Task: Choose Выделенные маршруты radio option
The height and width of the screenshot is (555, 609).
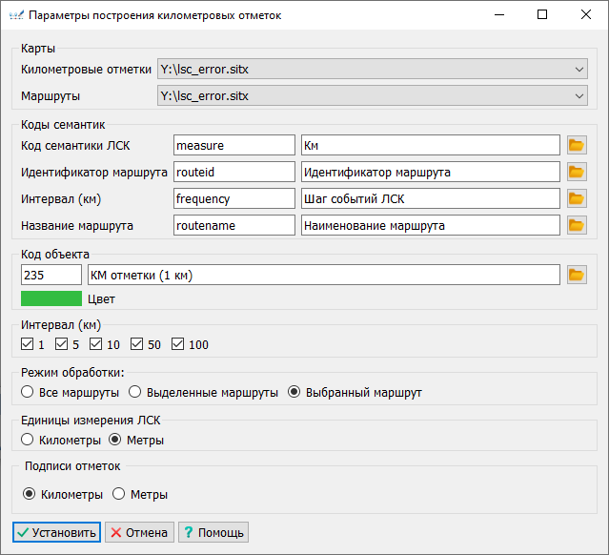Action: tap(135, 392)
